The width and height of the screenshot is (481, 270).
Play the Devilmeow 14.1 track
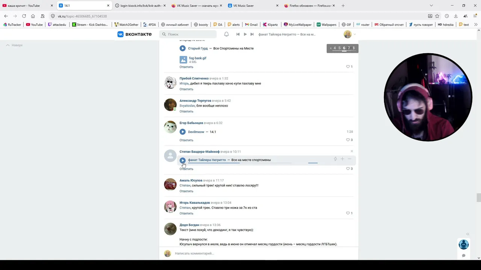[x=183, y=132]
